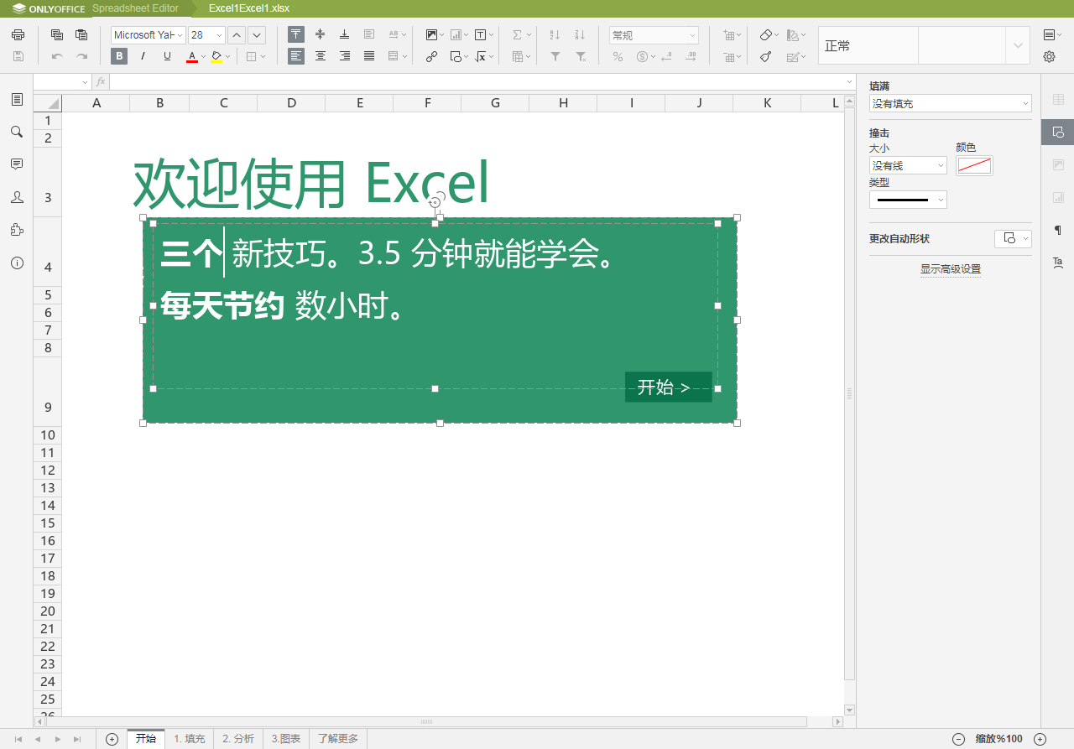The width and height of the screenshot is (1074, 749).
Task: Click the insert text box icon
Action: 480,35
